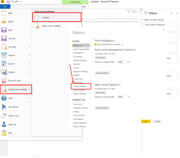Viewport: 180px width, 158px height.
Task: Open the visual's more options ellipsis
Action: [139, 11]
